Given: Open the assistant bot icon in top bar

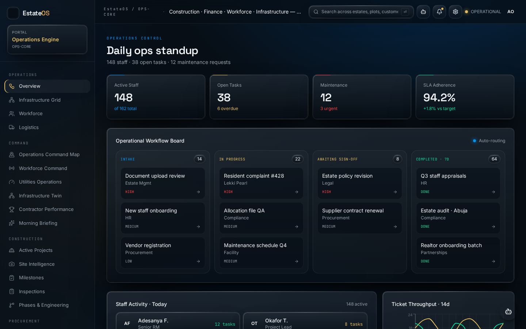Looking at the screenshot, I should [423, 12].
